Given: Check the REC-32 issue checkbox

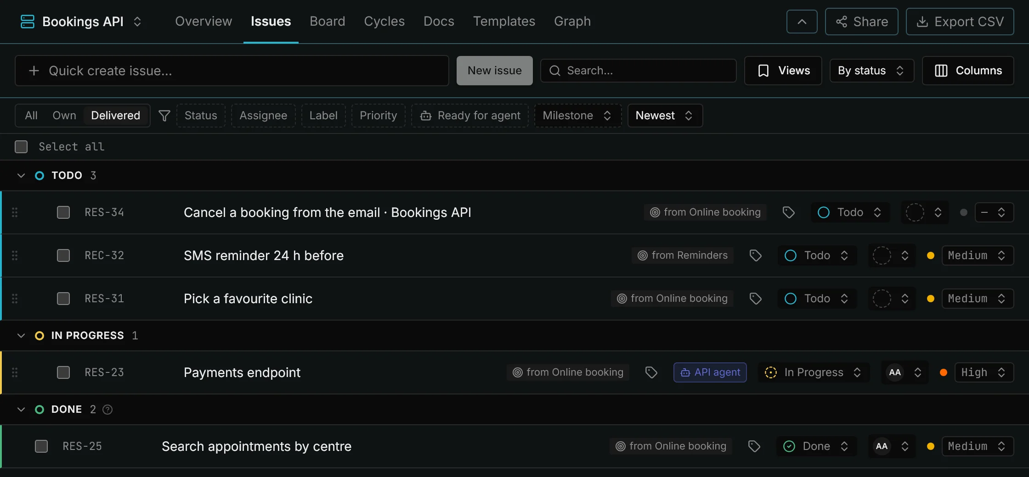Looking at the screenshot, I should click(x=63, y=255).
